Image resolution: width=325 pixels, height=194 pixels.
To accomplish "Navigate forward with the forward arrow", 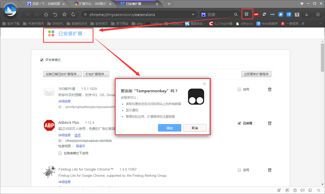I will tap(37, 14).
